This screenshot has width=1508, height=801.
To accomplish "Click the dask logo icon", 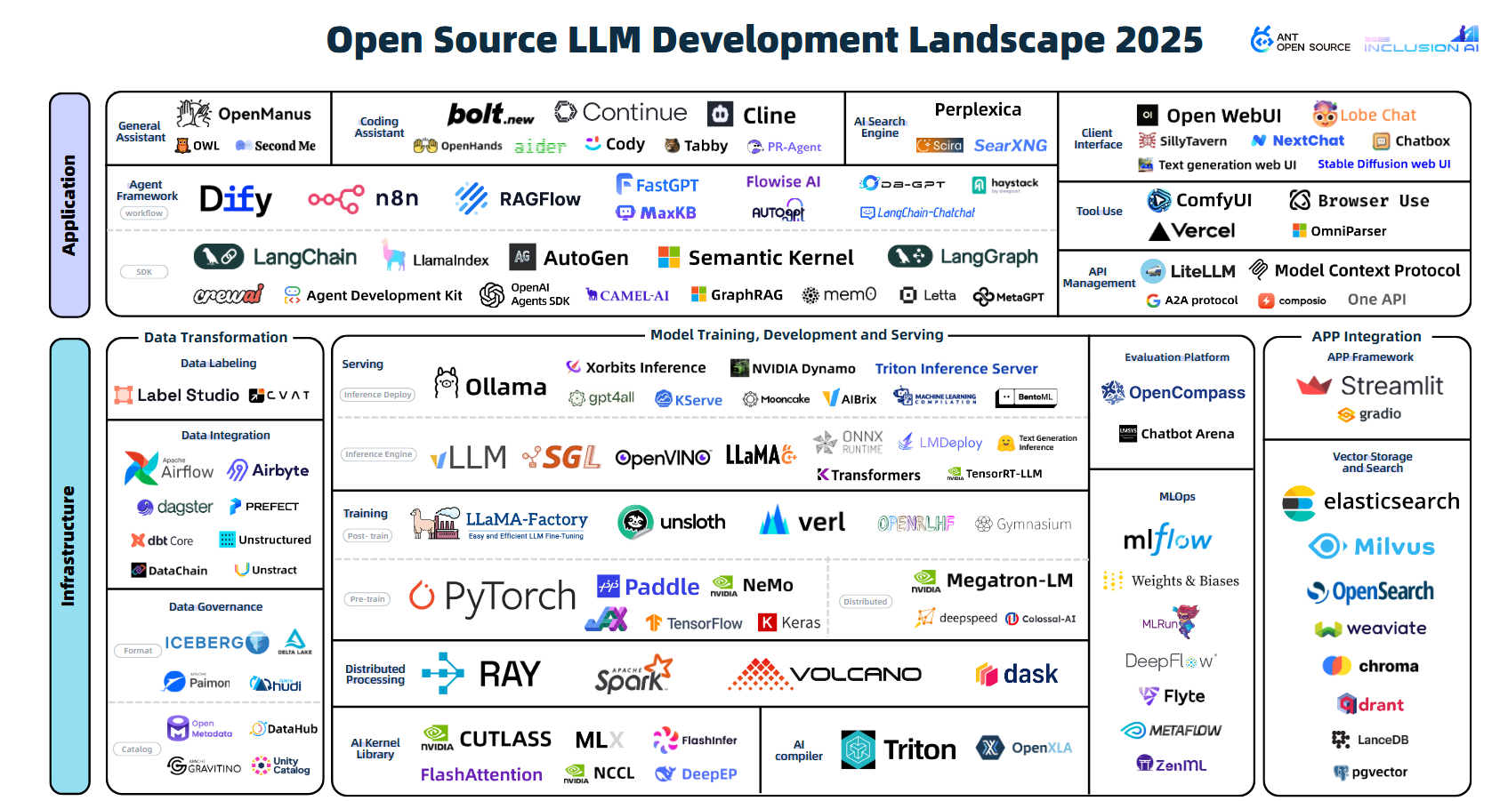I will tap(987, 674).
